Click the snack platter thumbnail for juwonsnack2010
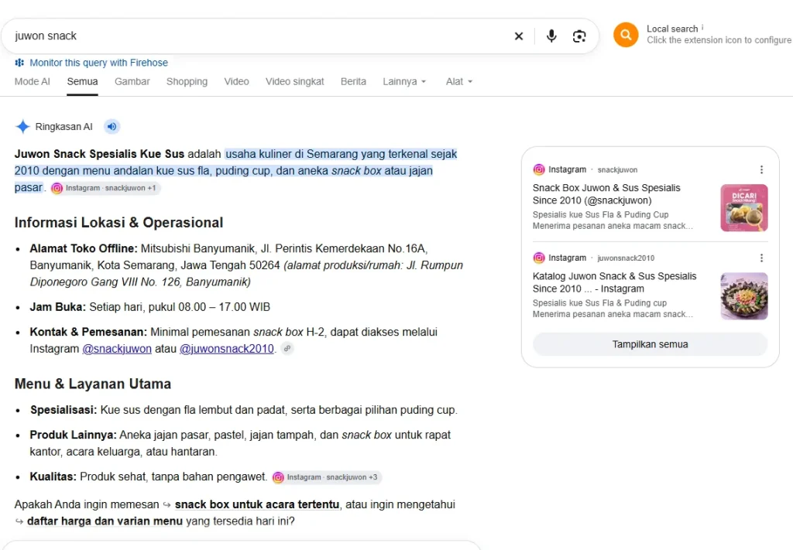The width and height of the screenshot is (793, 550). (744, 296)
